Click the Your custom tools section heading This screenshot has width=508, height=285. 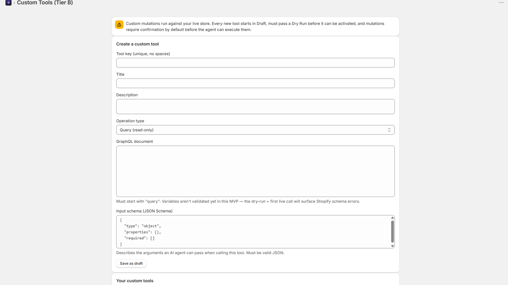pos(135,281)
